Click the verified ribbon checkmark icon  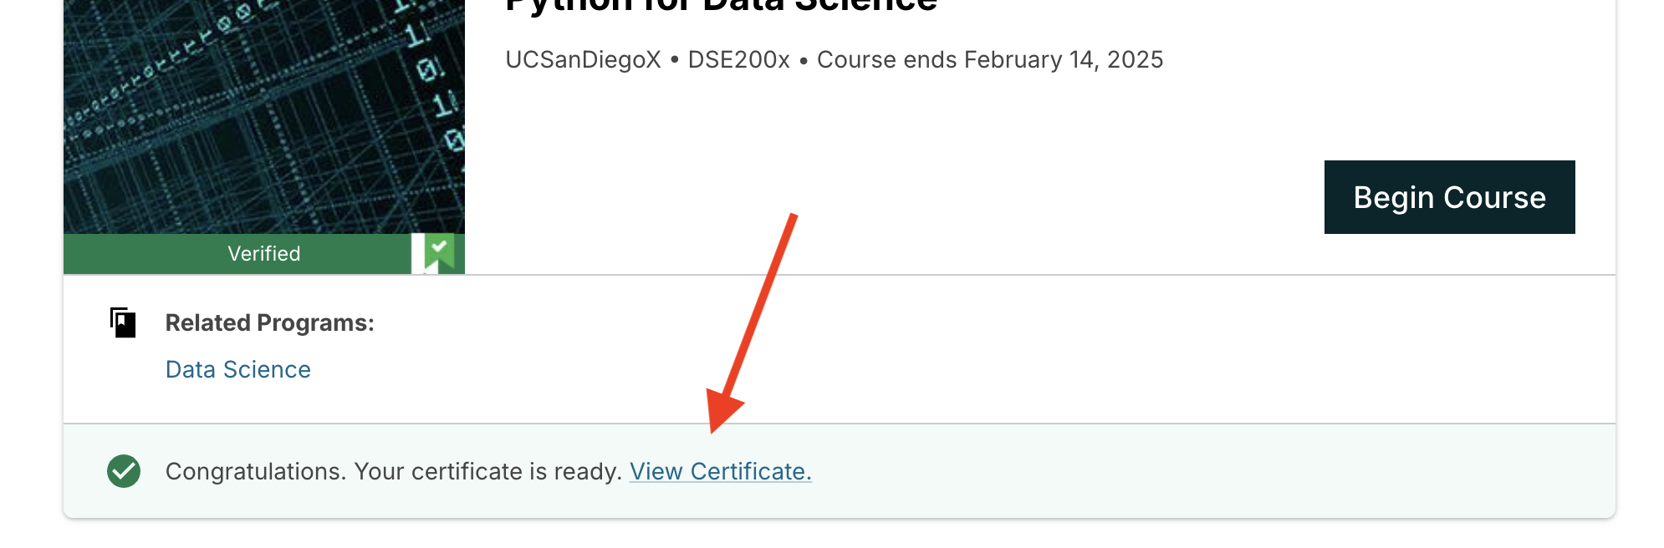(440, 249)
